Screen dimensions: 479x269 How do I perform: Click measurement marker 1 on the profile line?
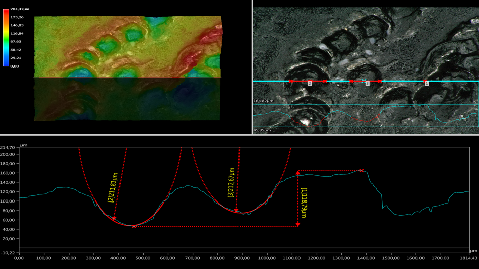tap(426, 84)
